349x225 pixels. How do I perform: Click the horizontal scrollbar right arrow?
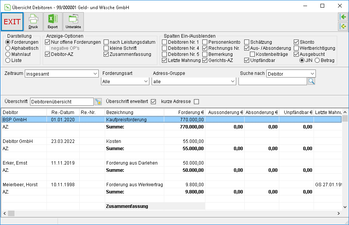tap(339, 214)
